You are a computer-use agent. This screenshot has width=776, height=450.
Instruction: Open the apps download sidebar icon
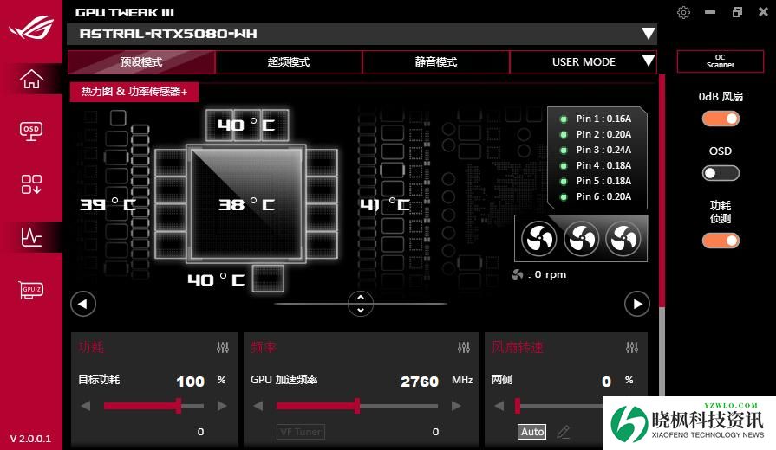[x=31, y=183]
